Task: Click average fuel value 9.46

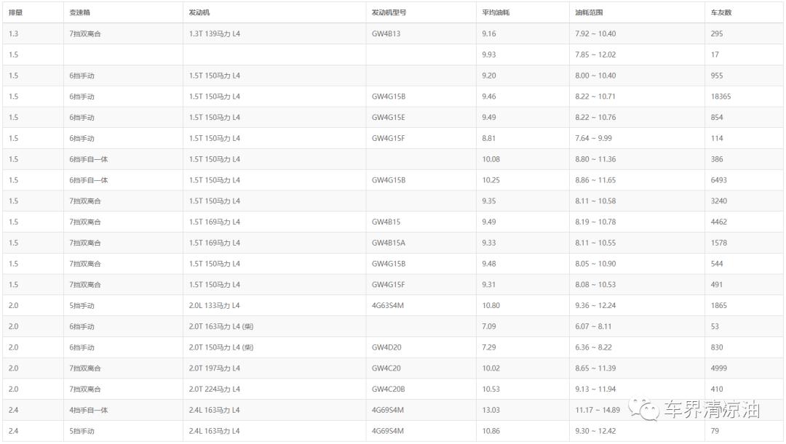Action: click(x=489, y=97)
